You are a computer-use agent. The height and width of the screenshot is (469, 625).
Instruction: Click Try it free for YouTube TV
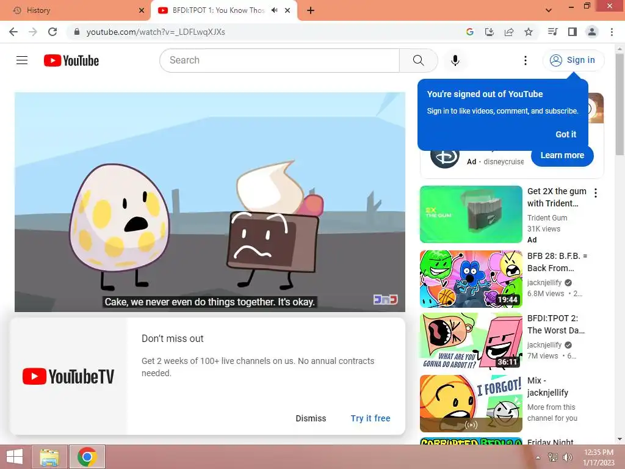point(370,418)
